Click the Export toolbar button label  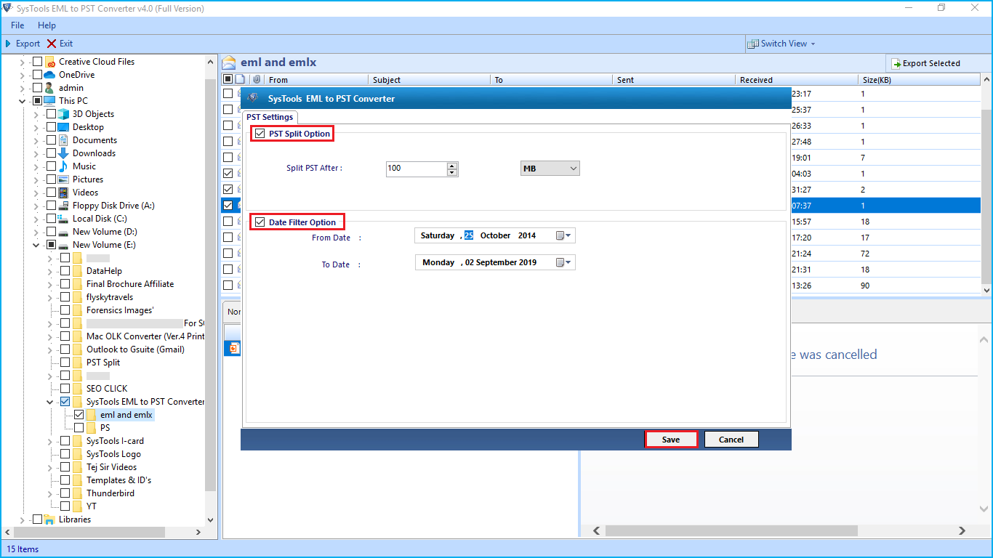[28, 44]
